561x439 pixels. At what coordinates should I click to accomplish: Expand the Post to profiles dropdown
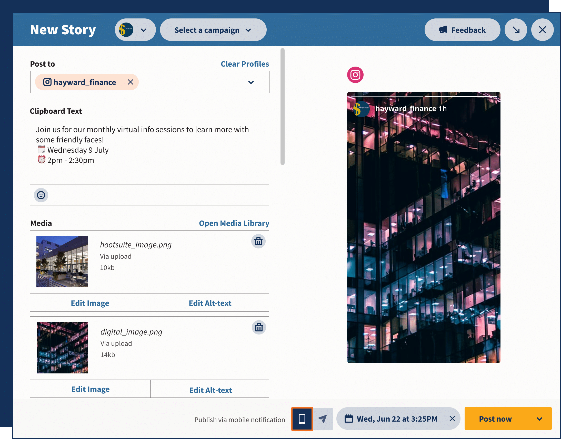(251, 82)
